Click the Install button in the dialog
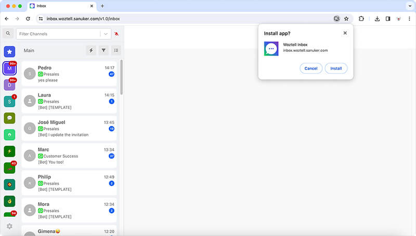This screenshot has width=416, height=236. click(336, 68)
